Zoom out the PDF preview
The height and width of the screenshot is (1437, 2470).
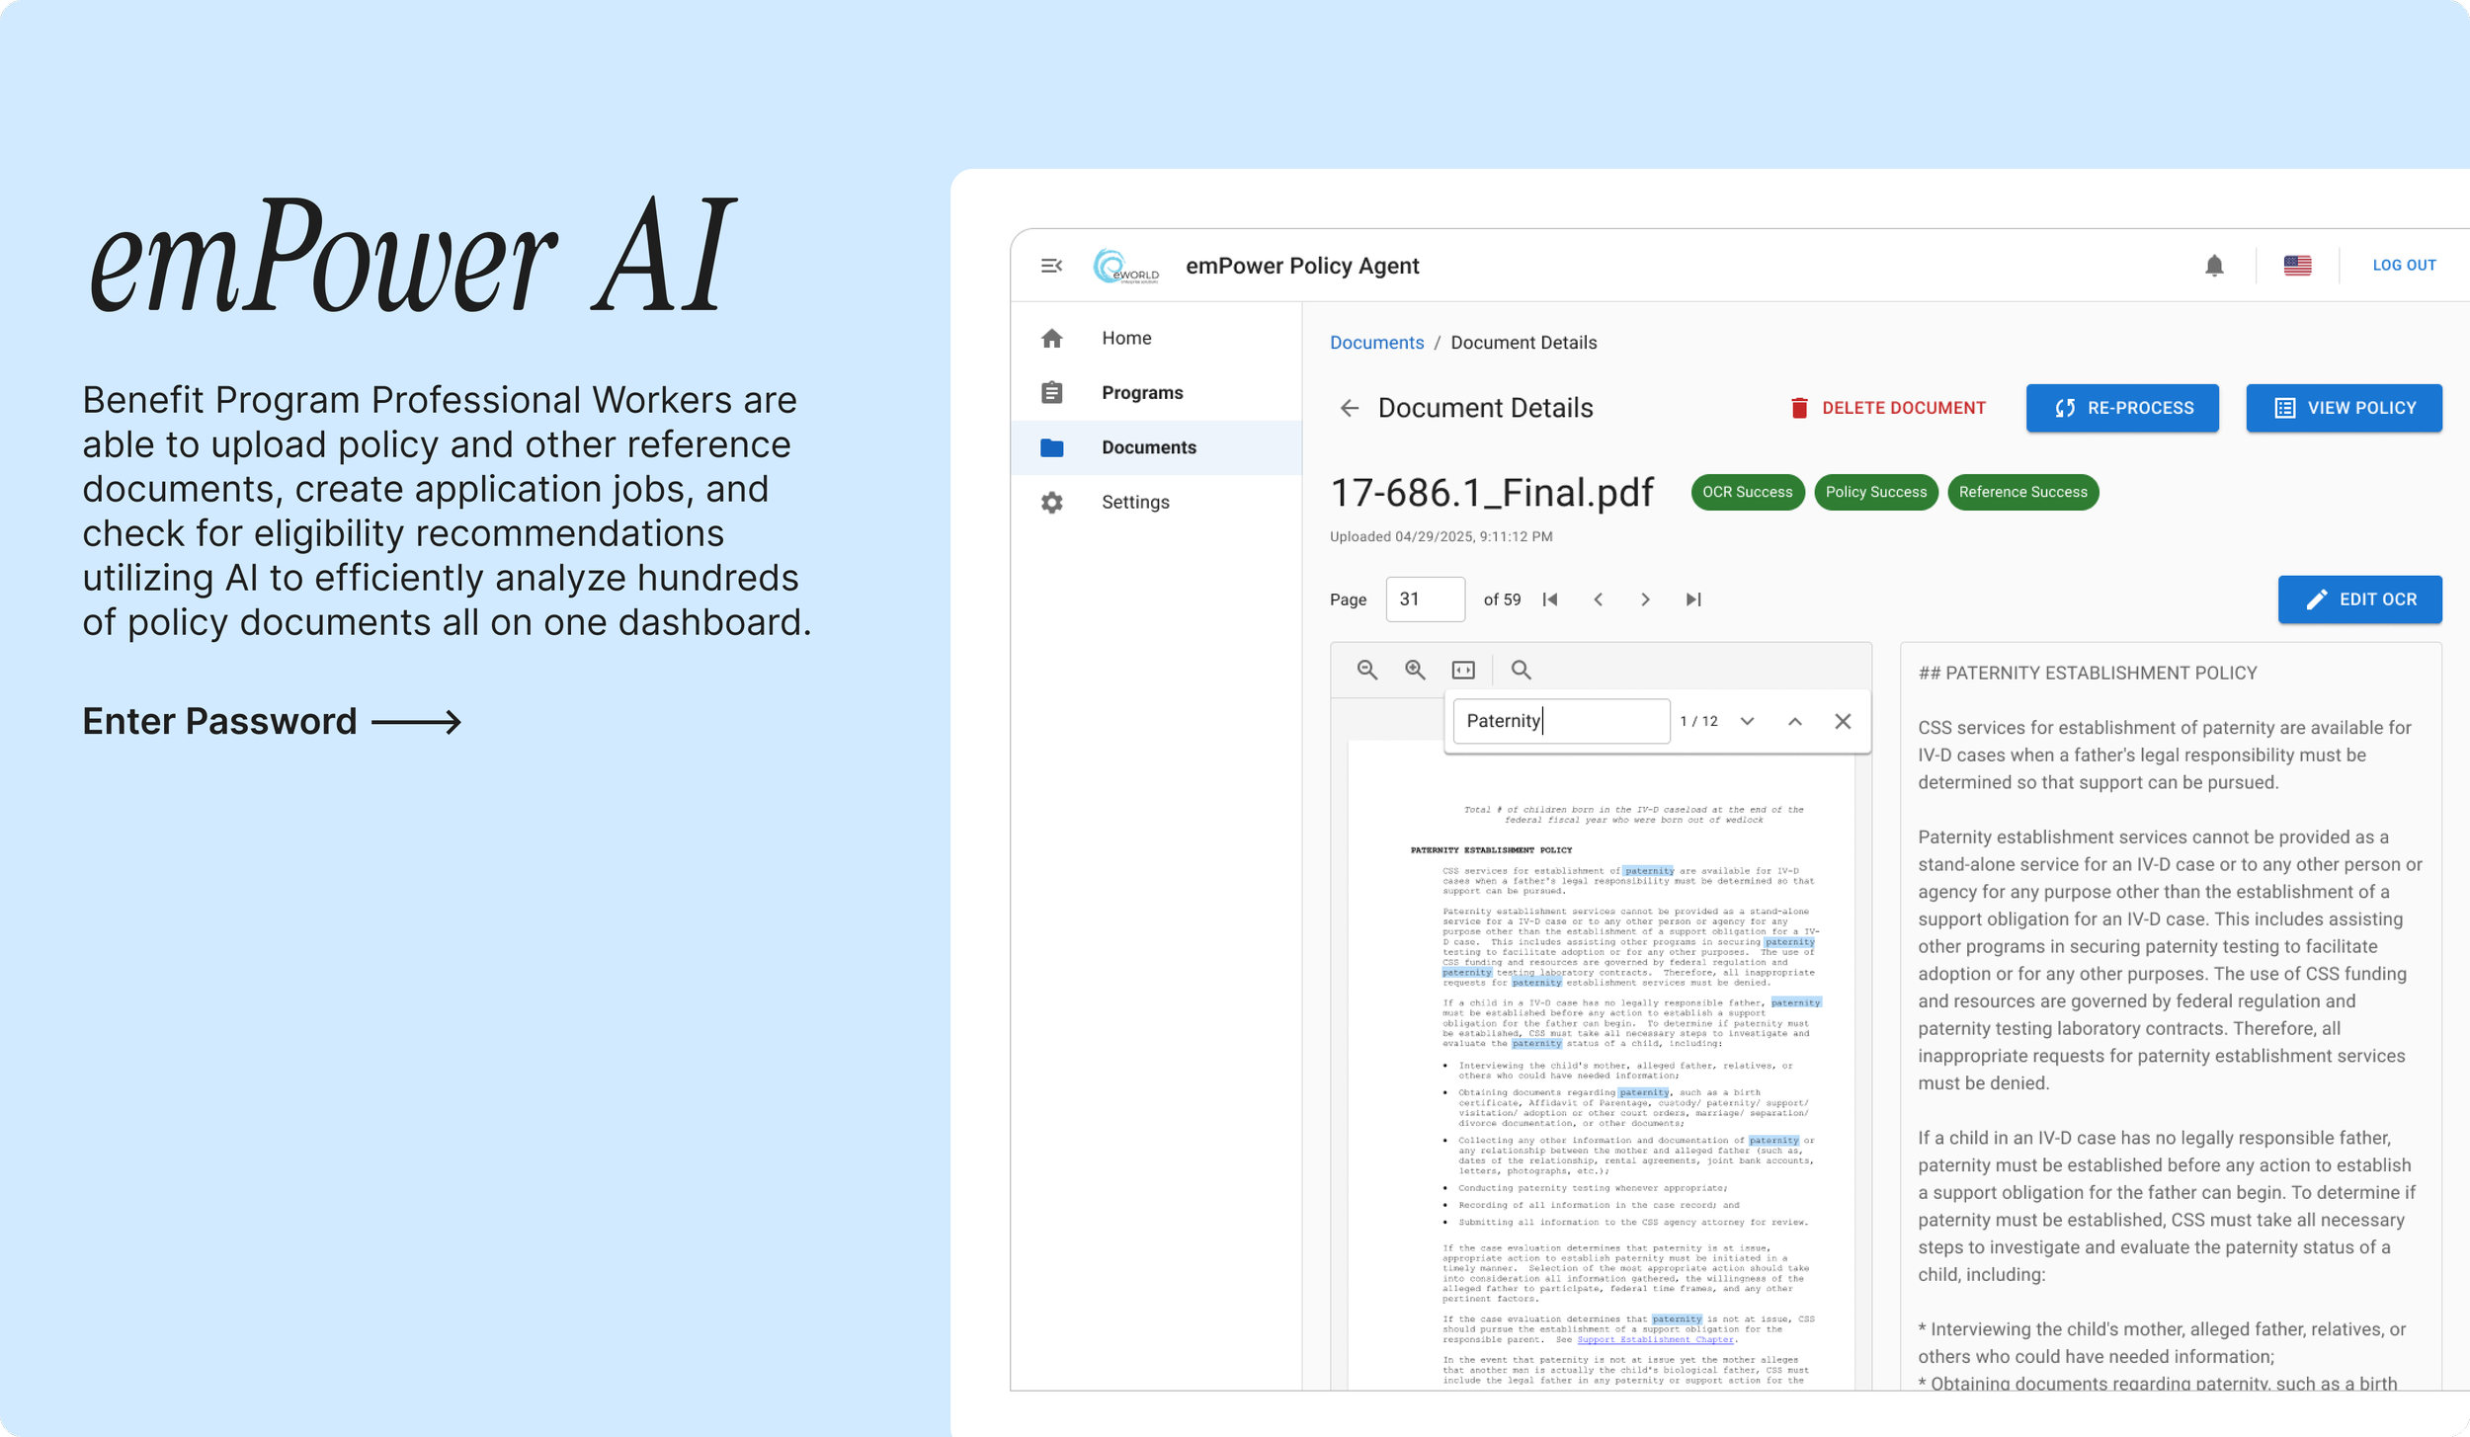(x=1367, y=669)
